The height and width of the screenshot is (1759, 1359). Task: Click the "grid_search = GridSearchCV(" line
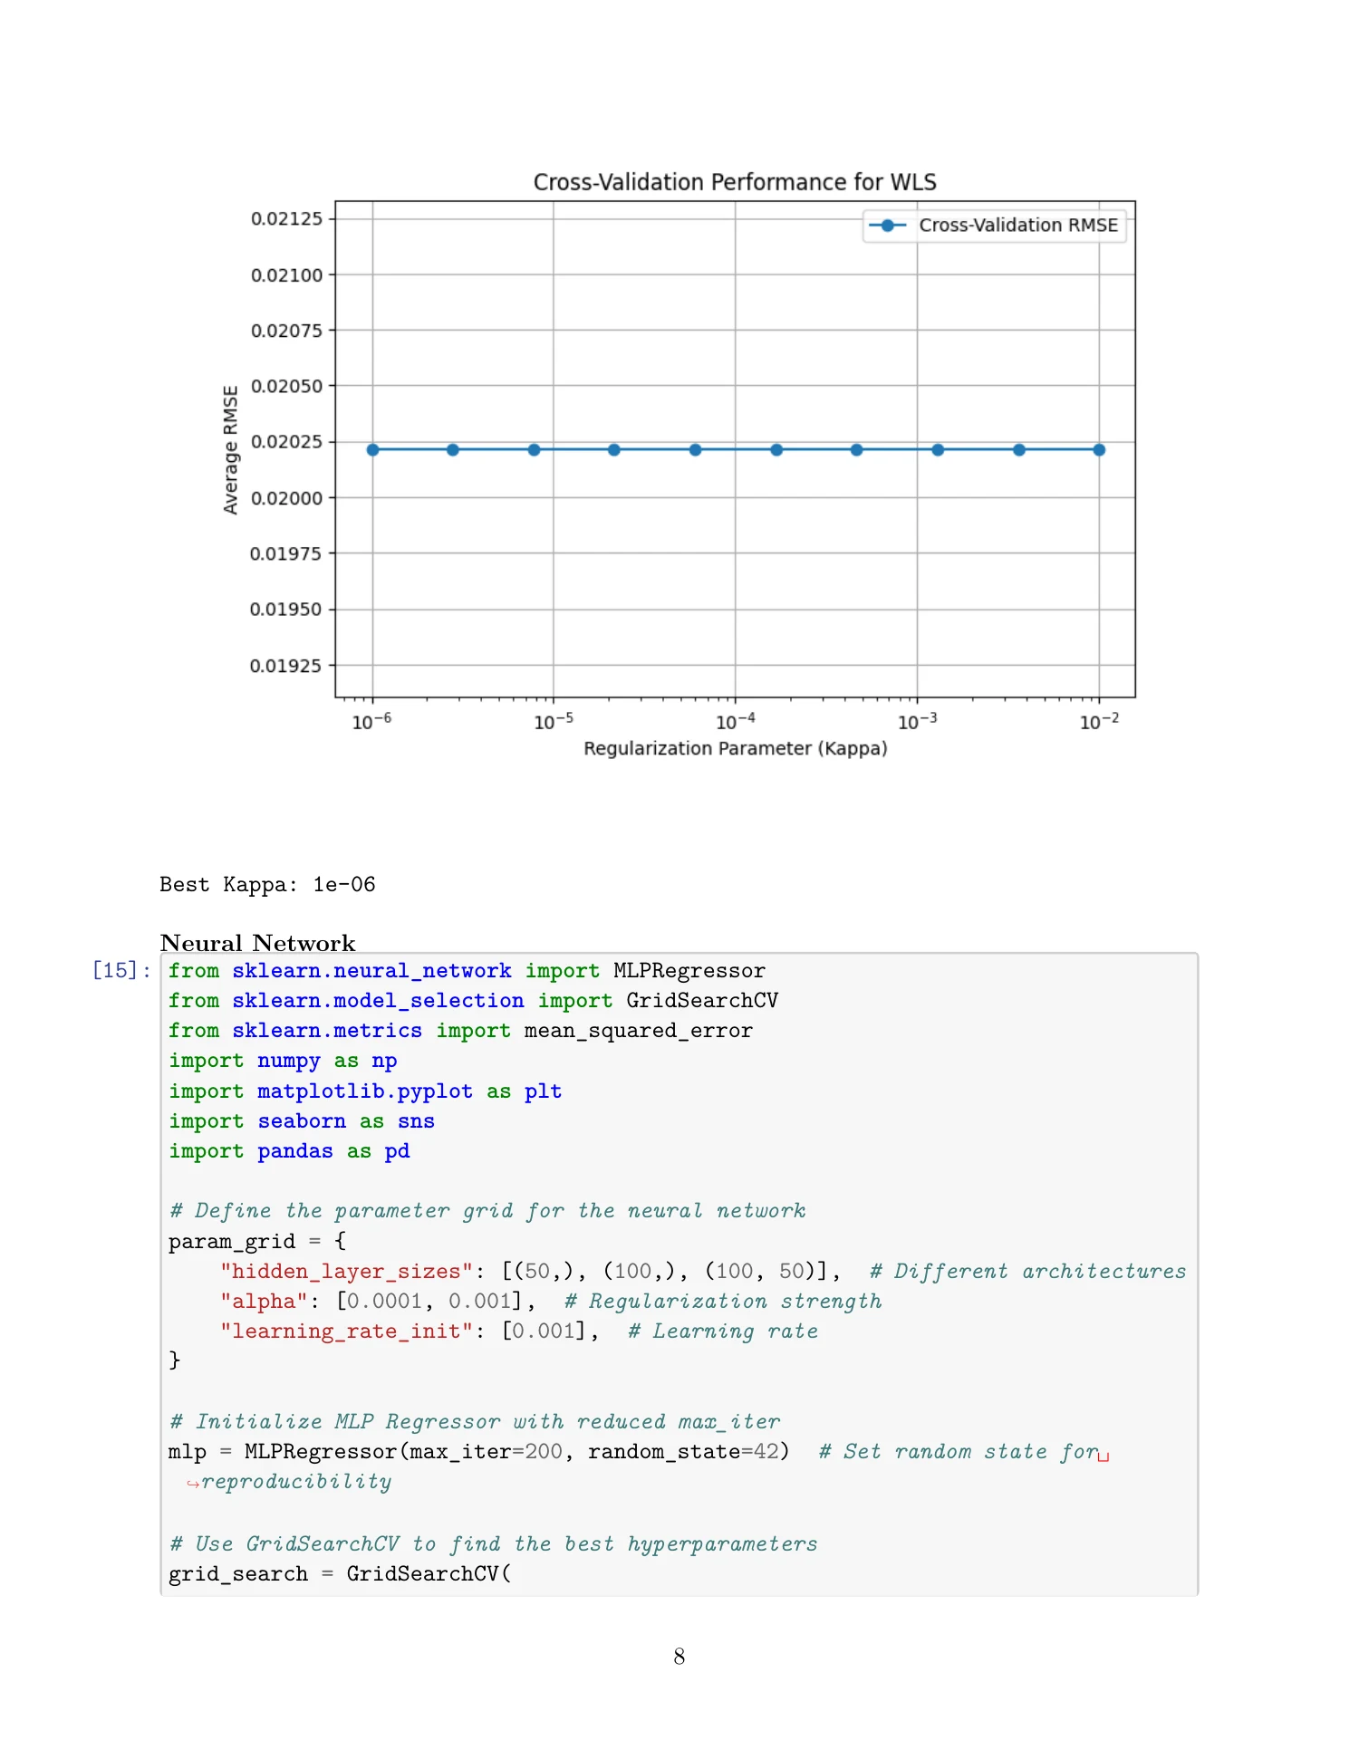click(340, 1574)
